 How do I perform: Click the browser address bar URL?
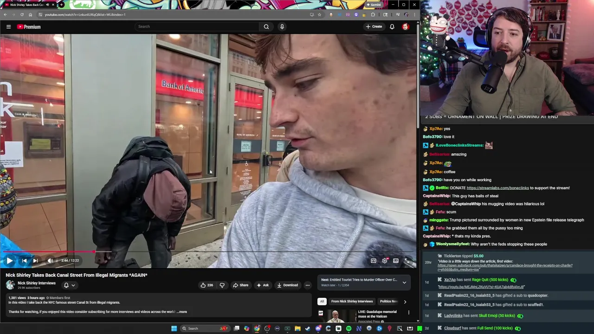tap(85, 14)
